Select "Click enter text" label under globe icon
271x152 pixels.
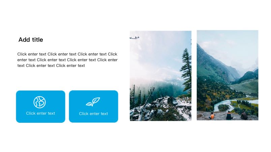(40, 113)
